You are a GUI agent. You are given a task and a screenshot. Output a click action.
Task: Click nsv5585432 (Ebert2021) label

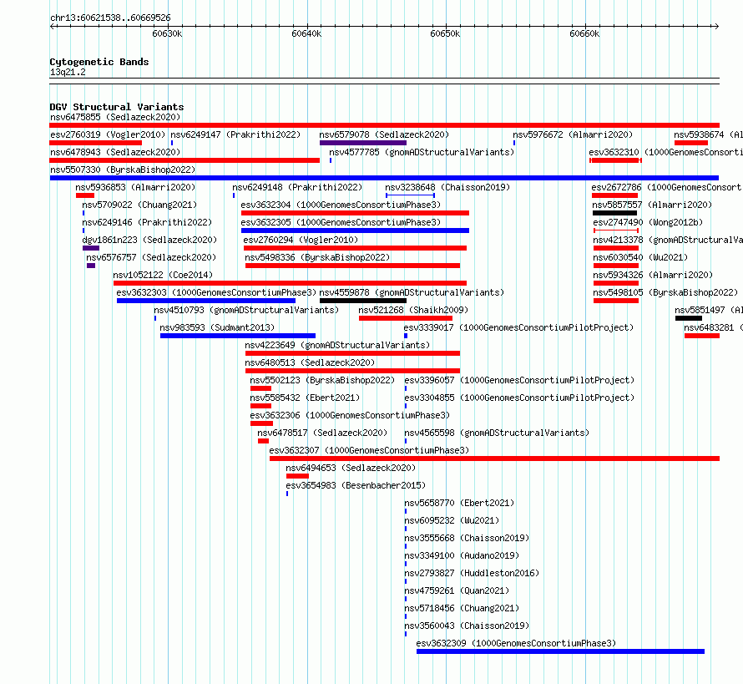tap(306, 398)
